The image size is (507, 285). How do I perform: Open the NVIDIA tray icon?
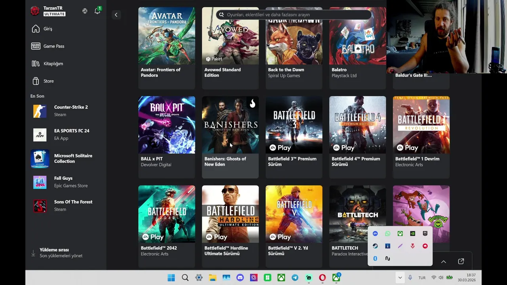coord(412,234)
